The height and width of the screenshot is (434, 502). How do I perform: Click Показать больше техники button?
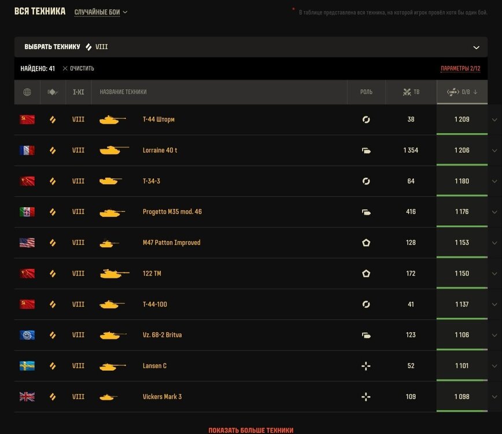[250, 430]
